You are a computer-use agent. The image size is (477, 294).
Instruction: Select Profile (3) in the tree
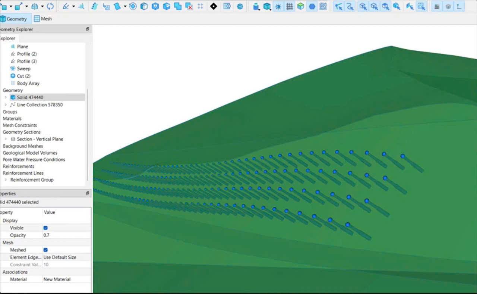(x=27, y=61)
